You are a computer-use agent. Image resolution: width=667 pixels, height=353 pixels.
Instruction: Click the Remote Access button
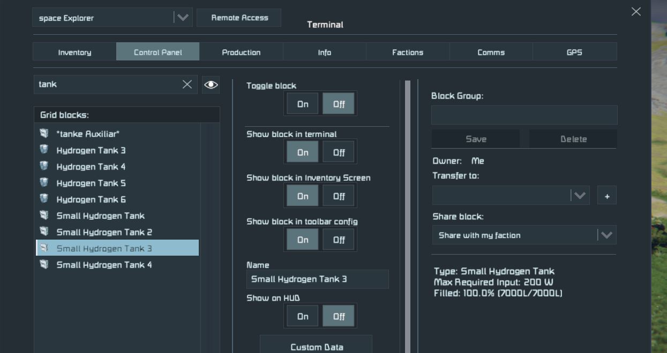[239, 18]
